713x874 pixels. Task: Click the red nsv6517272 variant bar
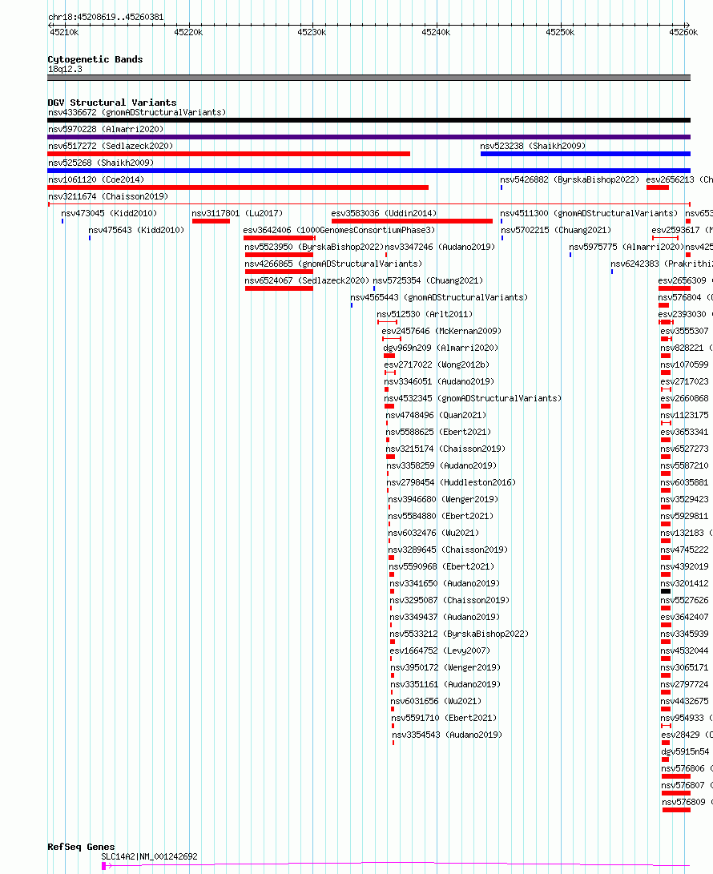click(229, 153)
